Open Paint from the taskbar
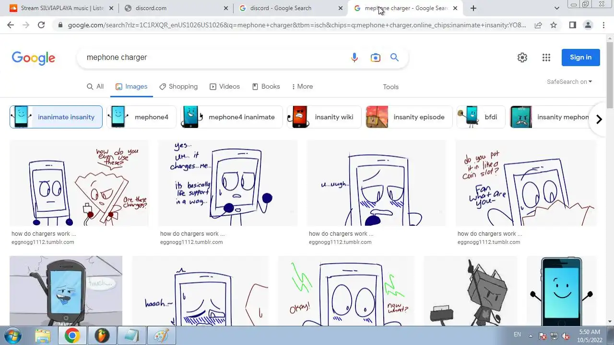The height and width of the screenshot is (345, 614). pyautogui.click(x=161, y=335)
